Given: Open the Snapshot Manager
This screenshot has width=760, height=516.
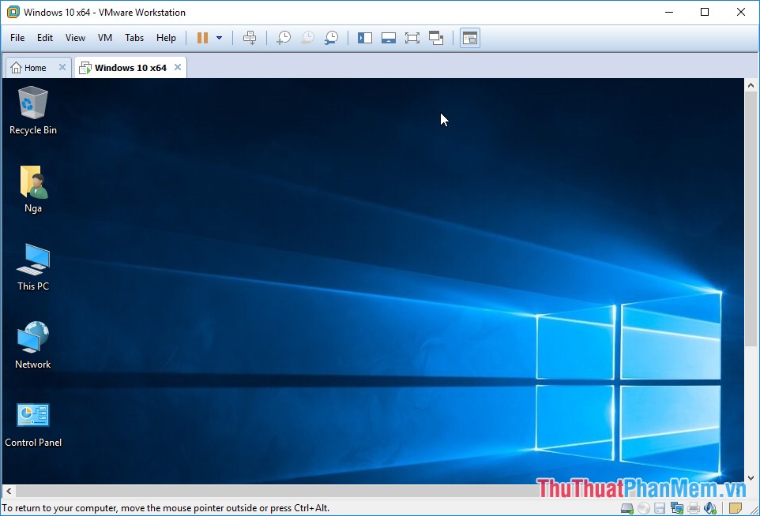Looking at the screenshot, I should [332, 37].
